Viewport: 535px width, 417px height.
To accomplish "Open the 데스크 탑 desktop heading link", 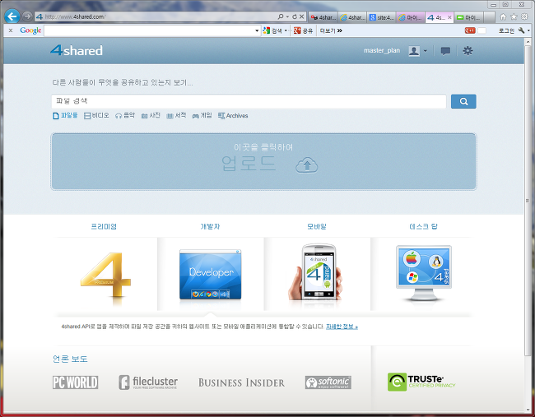I will (423, 226).
